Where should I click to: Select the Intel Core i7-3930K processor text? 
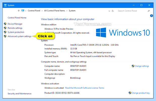tap(94, 45)
